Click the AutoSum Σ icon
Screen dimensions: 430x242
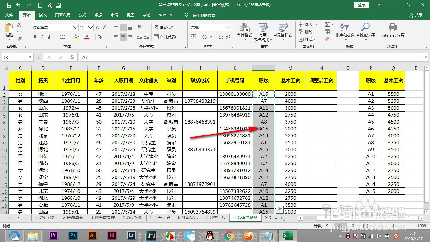[x=327, y=25]
